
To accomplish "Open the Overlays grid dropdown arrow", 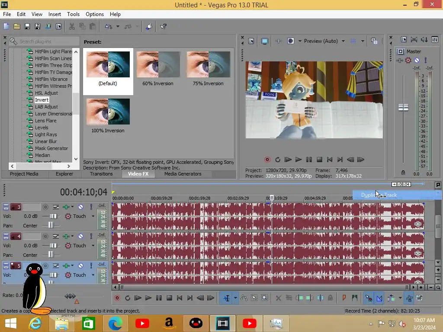I will pyautogui.click(x=363, y=41).
